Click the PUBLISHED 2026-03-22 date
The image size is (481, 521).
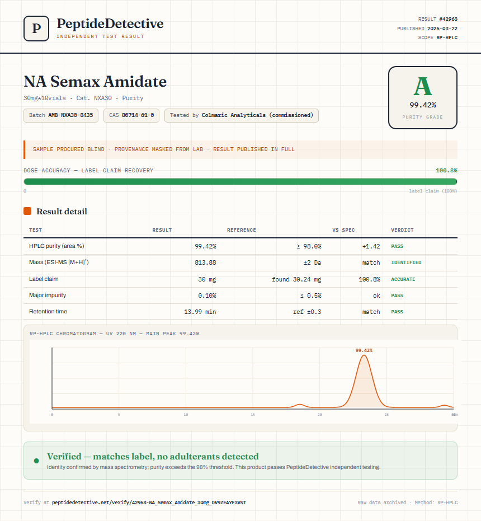(427, 28)
